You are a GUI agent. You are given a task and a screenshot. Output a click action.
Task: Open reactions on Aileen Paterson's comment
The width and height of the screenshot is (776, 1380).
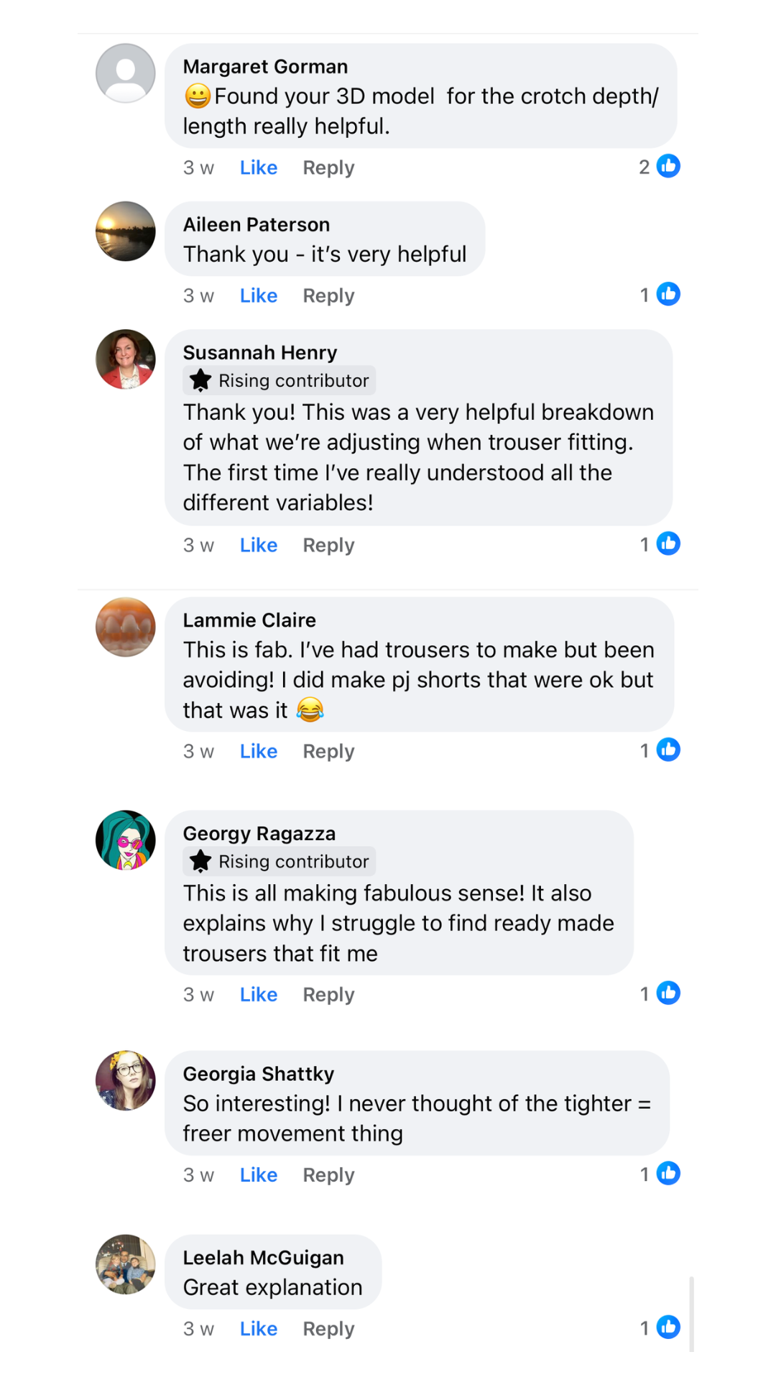[x=668, y=294]
